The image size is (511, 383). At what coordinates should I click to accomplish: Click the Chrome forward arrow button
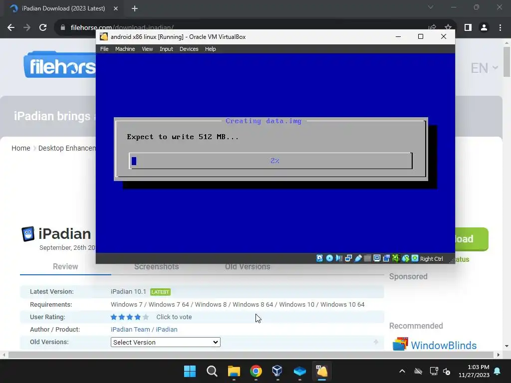point(27,28)
